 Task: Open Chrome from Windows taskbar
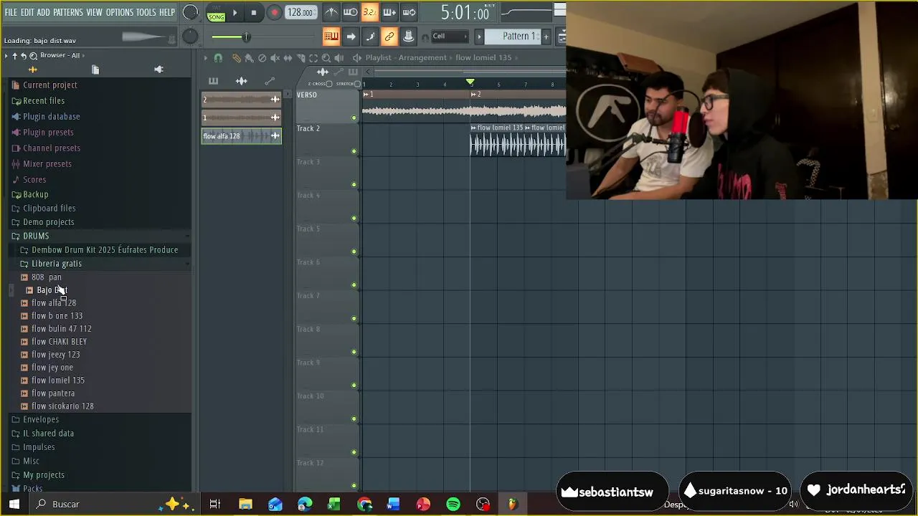coord(364,504)
